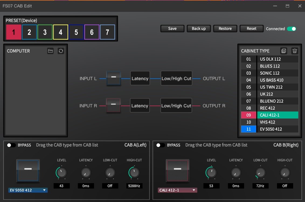Delete selected cabinet with trash icon
305x202 pixels.
point(295,51)
